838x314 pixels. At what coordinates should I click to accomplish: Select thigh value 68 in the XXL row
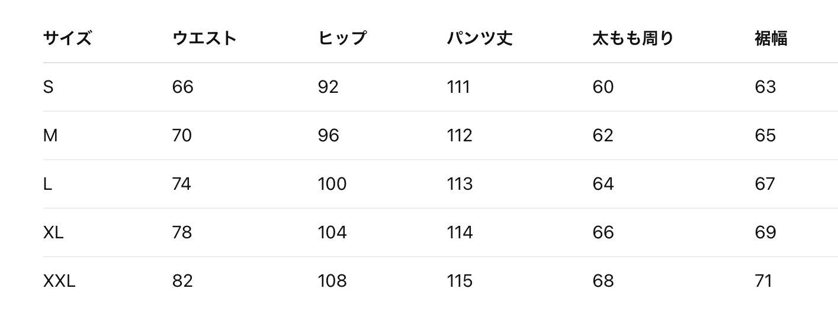pyautogui.click(x=603, y=281)
